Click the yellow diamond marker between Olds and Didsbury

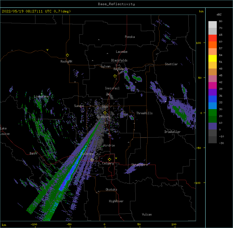(x=105, y=113)
